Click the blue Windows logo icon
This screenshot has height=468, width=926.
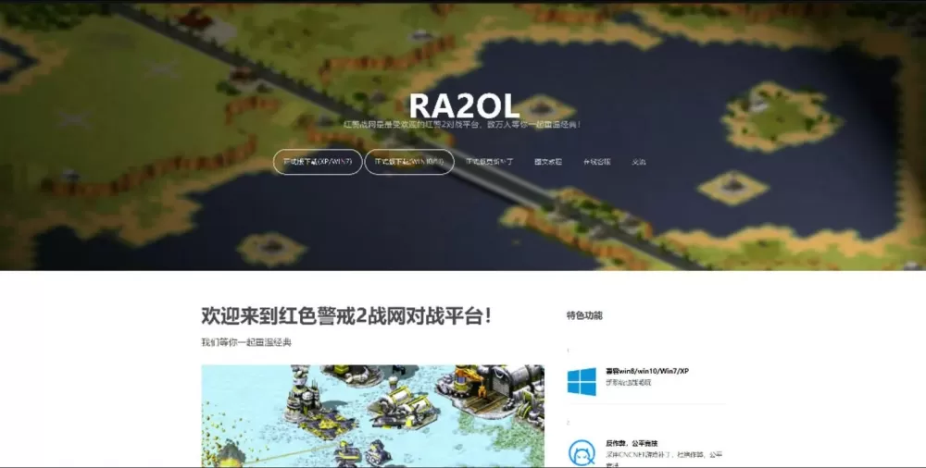(x=582, y=381)
